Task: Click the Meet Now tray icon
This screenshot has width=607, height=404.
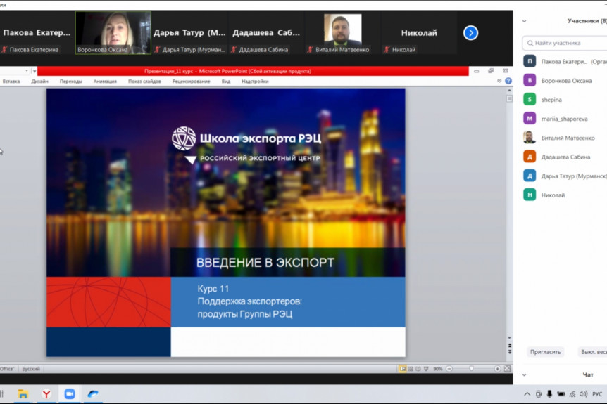Action: coord(539,394)
